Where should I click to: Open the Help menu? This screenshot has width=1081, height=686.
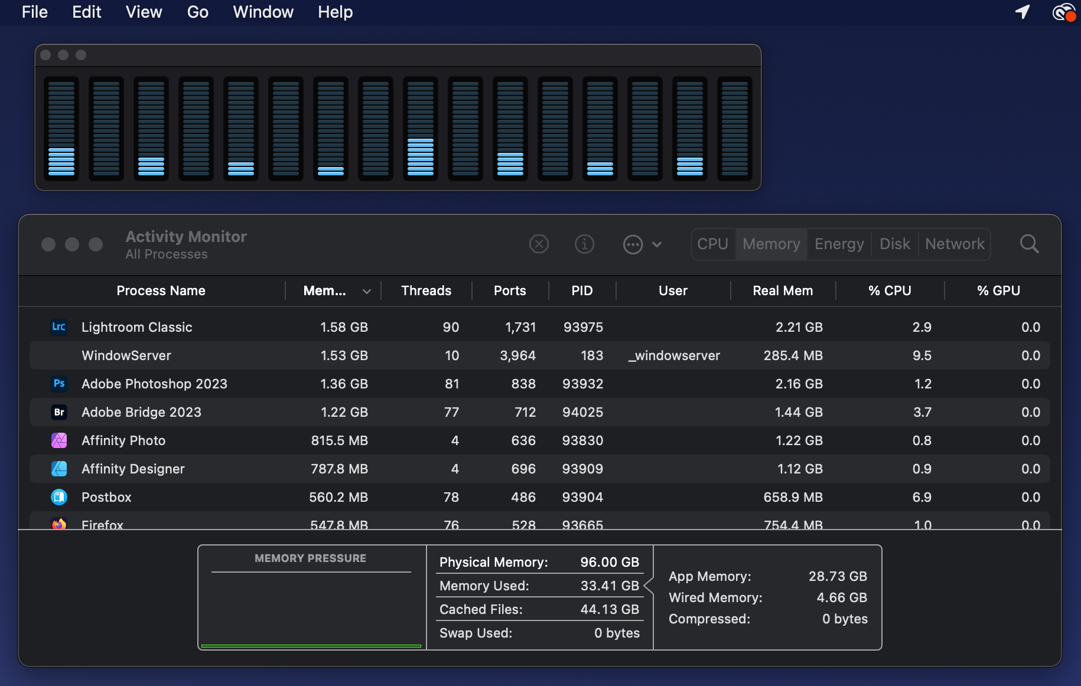coord(336,12)
